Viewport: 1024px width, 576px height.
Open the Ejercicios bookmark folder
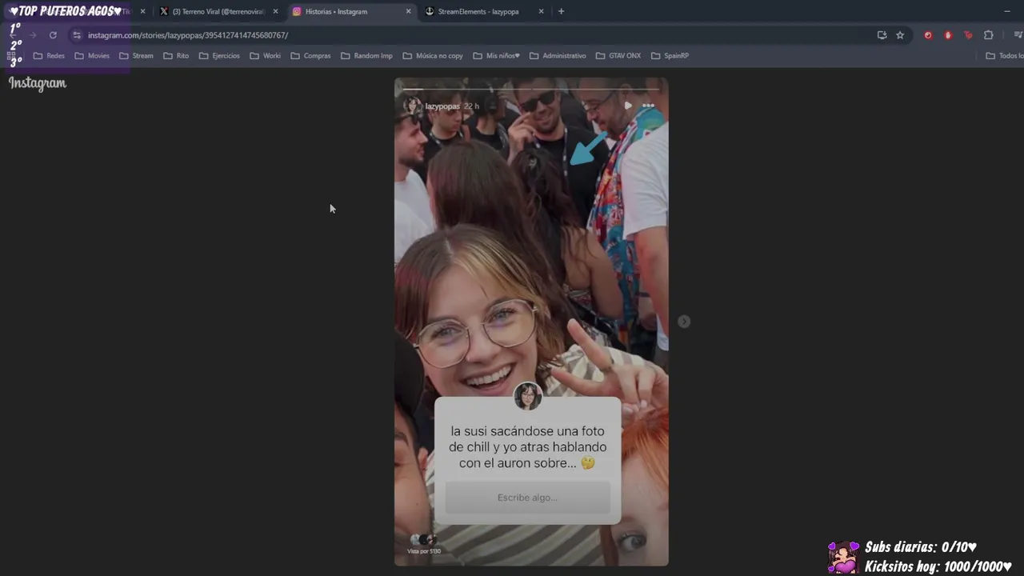(x=219, y=56)
